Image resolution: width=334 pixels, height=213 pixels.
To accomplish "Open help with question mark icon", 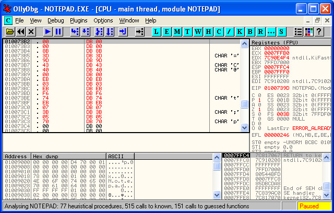I will (319, 32).
